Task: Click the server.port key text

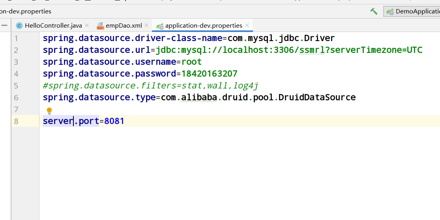Action: click(71, 121)
